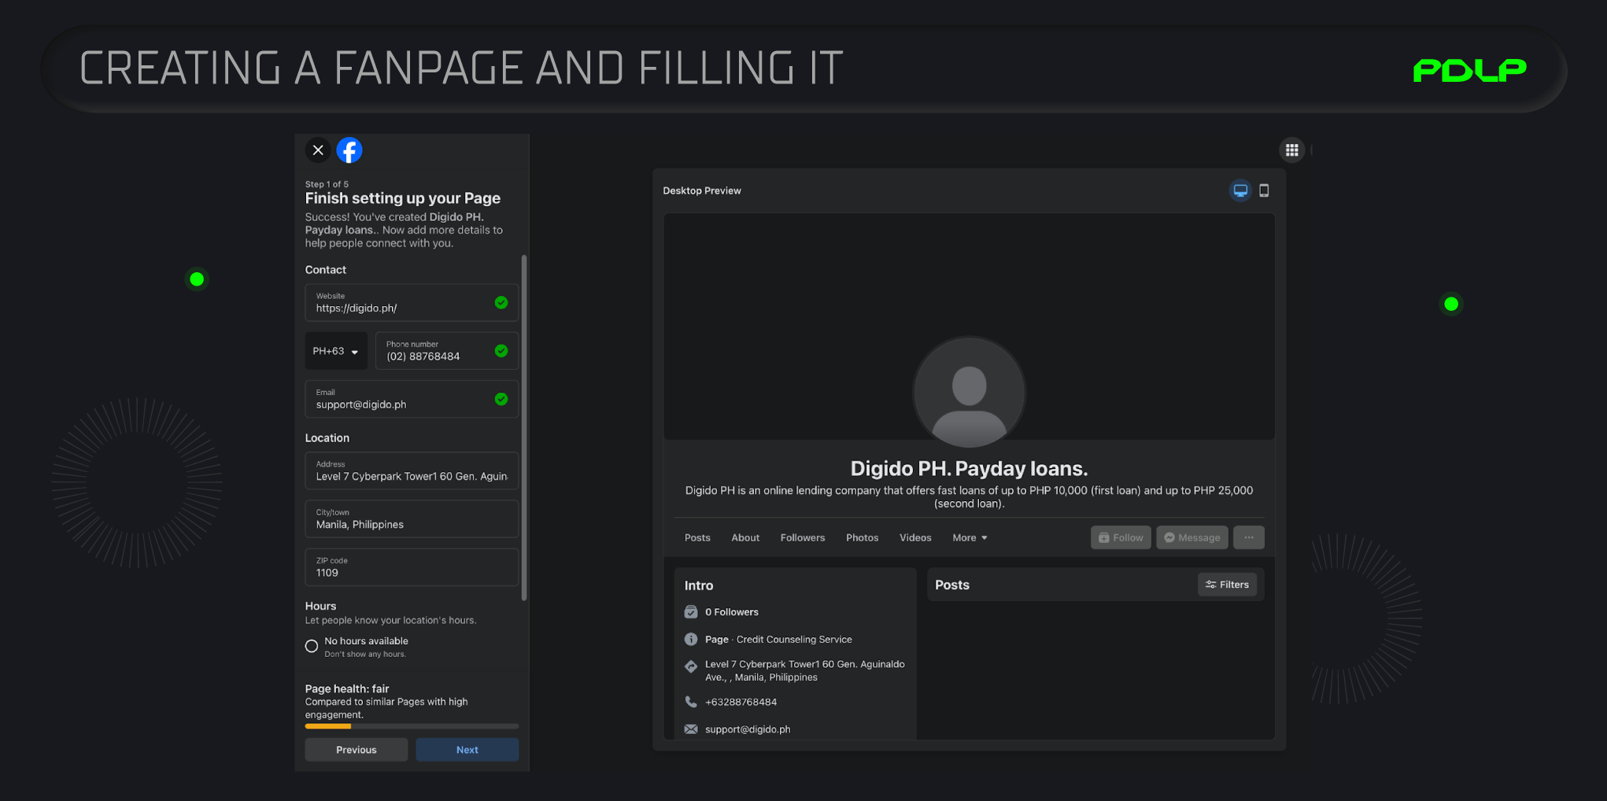
Task: Open the posts Filters button
Action: (x=1227, y=585)
